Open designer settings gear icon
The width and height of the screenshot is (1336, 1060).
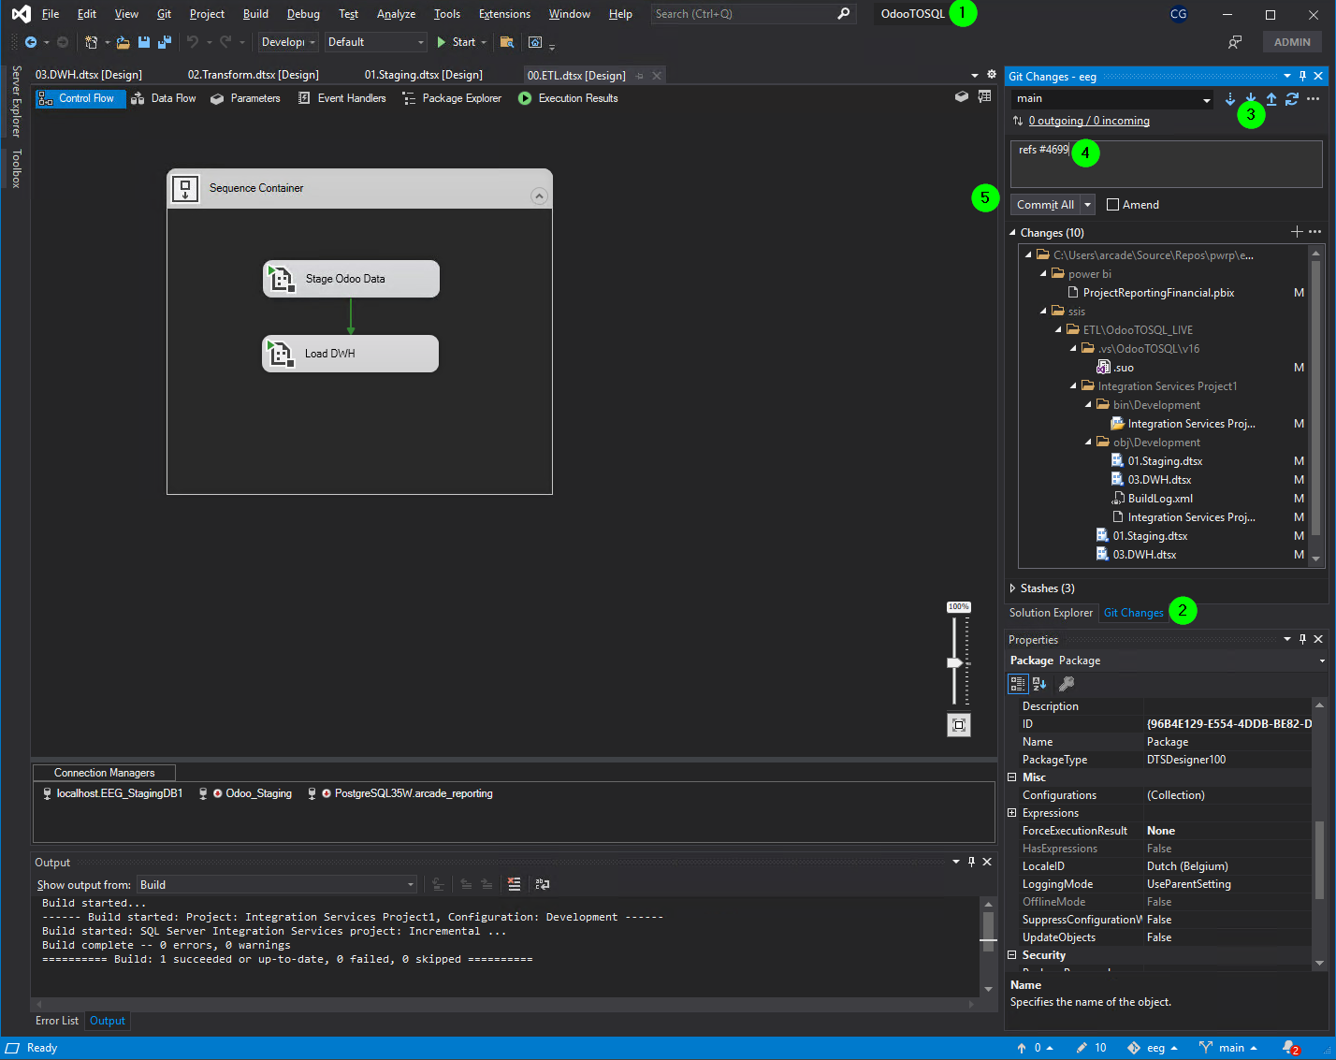coord(992,75)
